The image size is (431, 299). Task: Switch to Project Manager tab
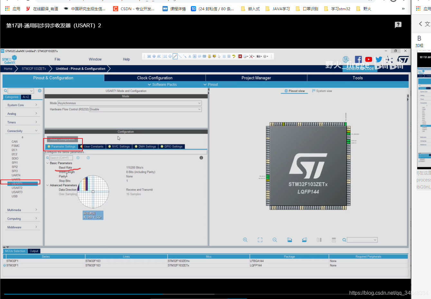[x=256, y=78]
